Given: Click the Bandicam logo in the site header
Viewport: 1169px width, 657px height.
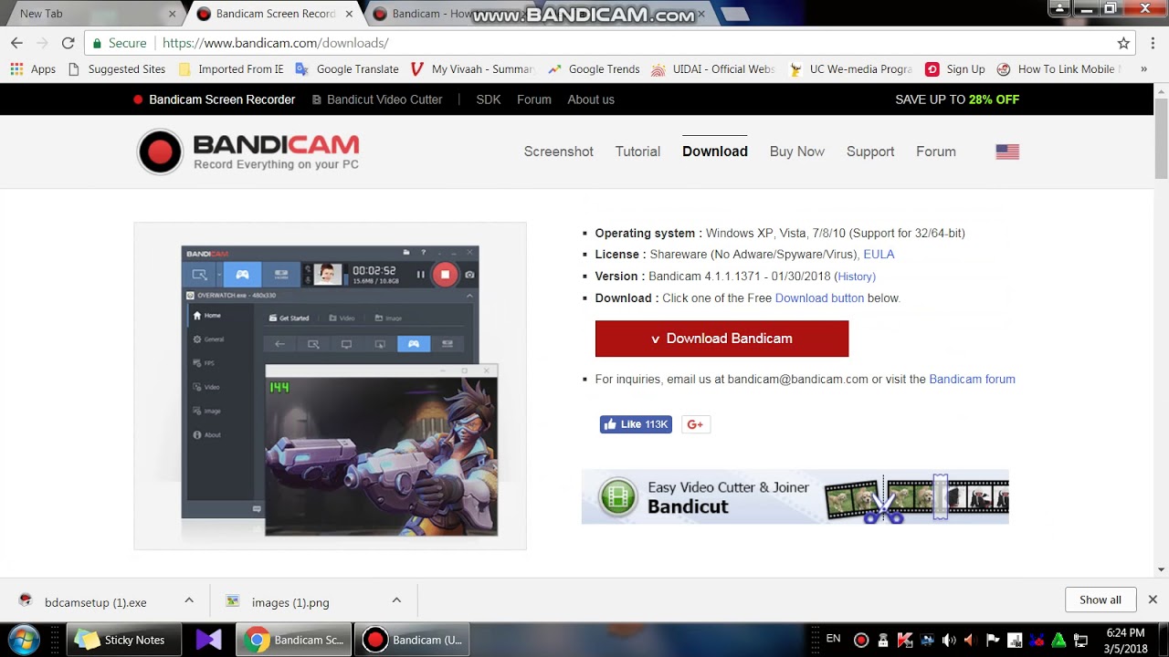Looking at the screenshot, I should (x=248, y=151).
